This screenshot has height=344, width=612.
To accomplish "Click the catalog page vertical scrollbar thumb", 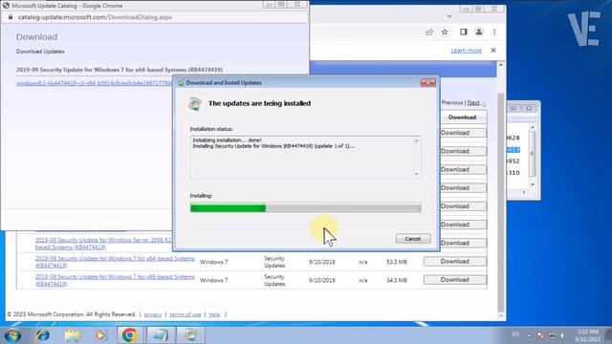I will click(x=501, y=201).
